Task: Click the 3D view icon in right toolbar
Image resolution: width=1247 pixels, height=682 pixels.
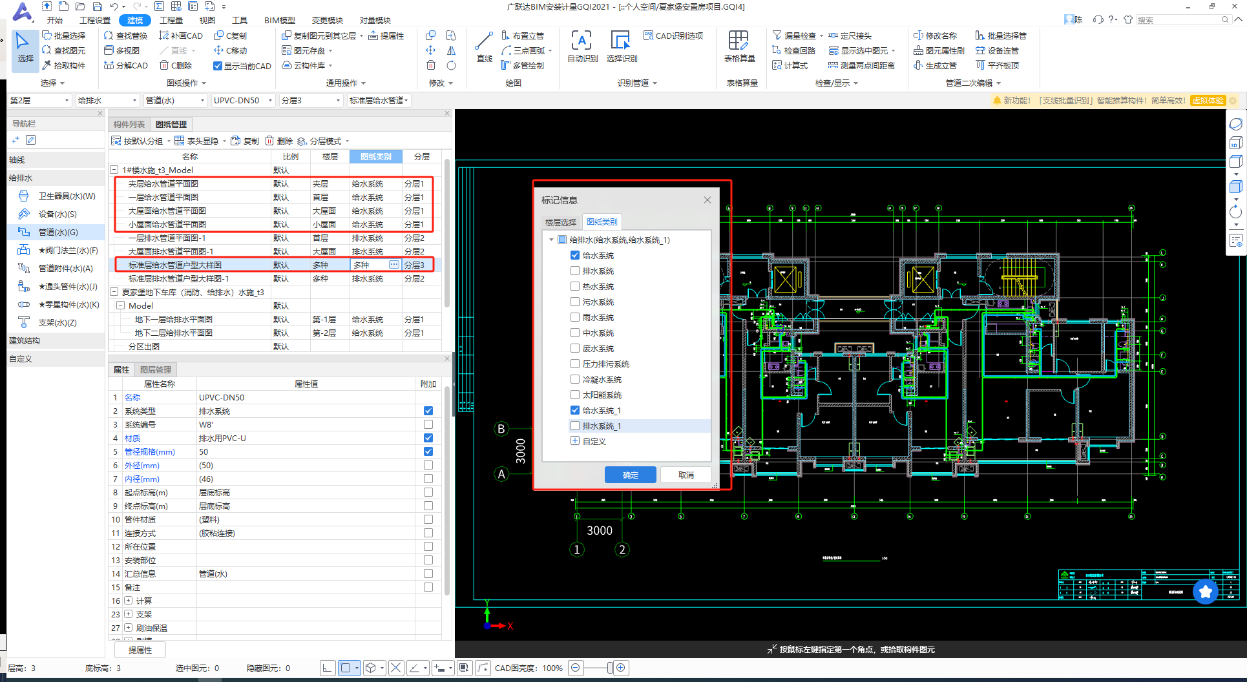Action: coord(1235,143)
